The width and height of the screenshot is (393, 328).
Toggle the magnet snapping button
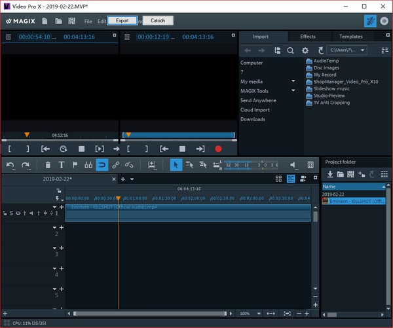(102, 165)
